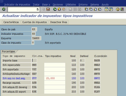Viewport: 126px width, 96px height.
Task: Click the Clave de país field ES
Action: (x=34, y=29)
